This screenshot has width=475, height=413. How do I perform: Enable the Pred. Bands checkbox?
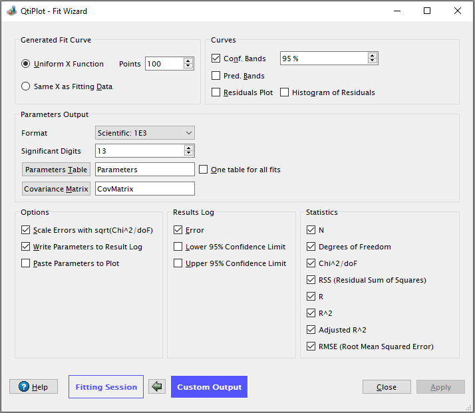[216, 76]
